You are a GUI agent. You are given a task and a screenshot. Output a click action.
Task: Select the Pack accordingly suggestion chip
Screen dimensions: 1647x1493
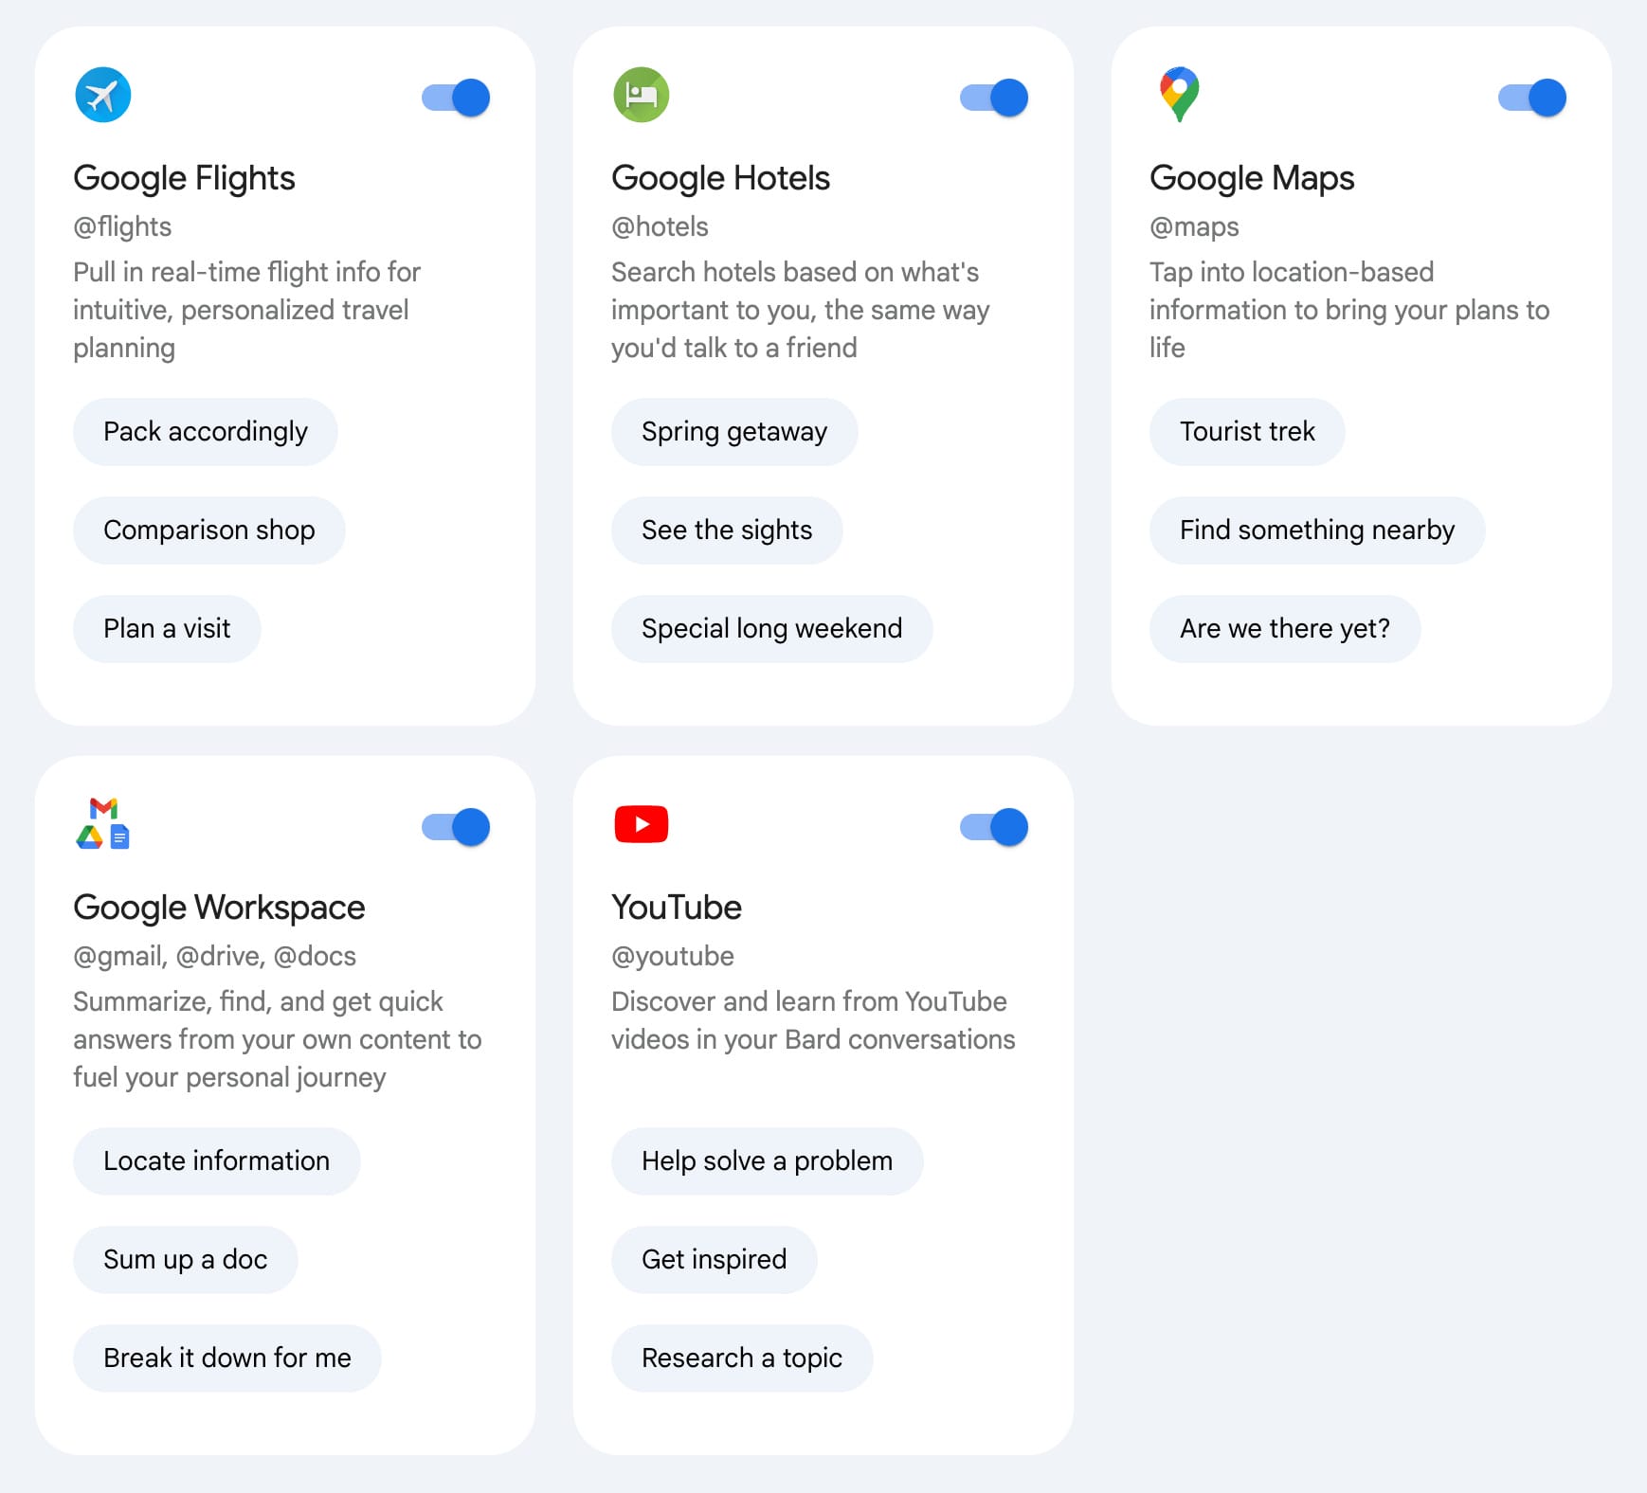point(205,432)
